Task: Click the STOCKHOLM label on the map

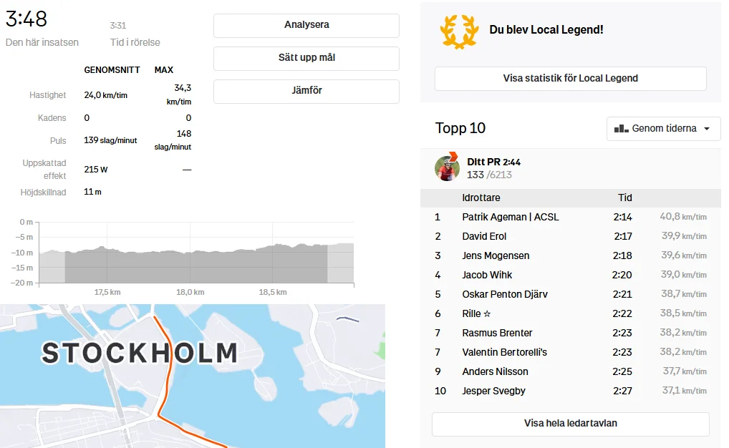Action: [140, 353]
